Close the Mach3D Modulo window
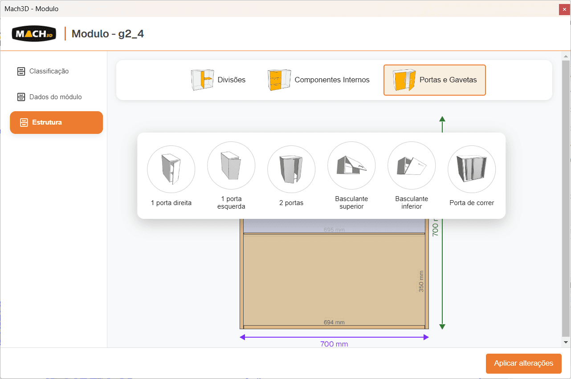The height and width of the screenshot is (379, 571). click(564, 9)
